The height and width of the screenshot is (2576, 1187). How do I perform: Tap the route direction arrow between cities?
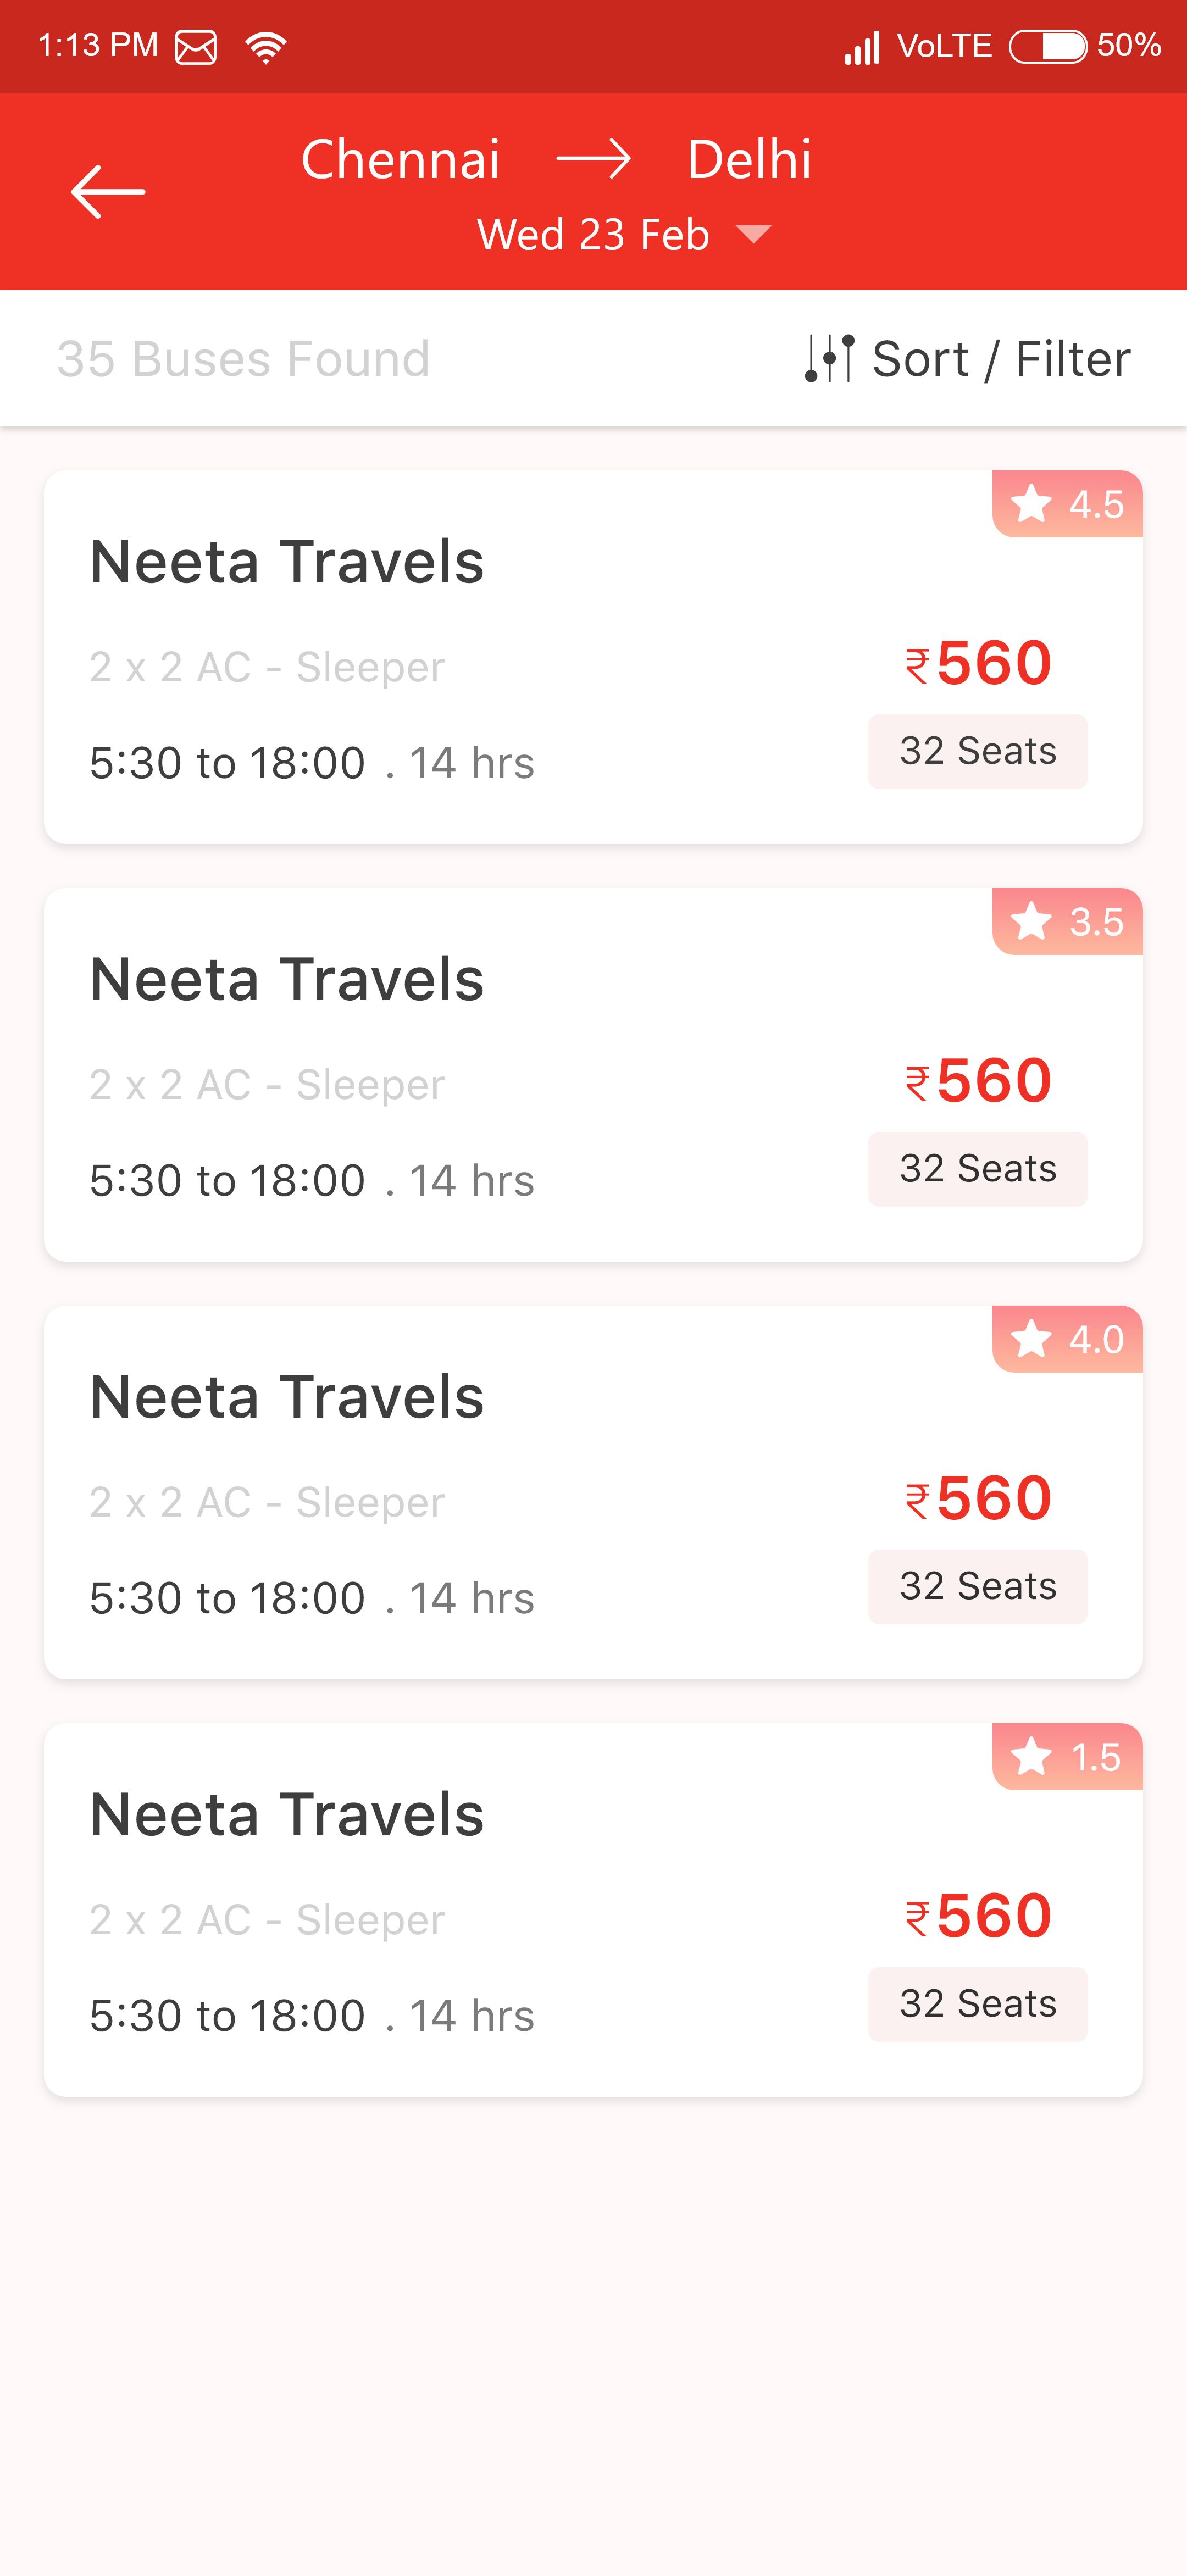point(593,159)
